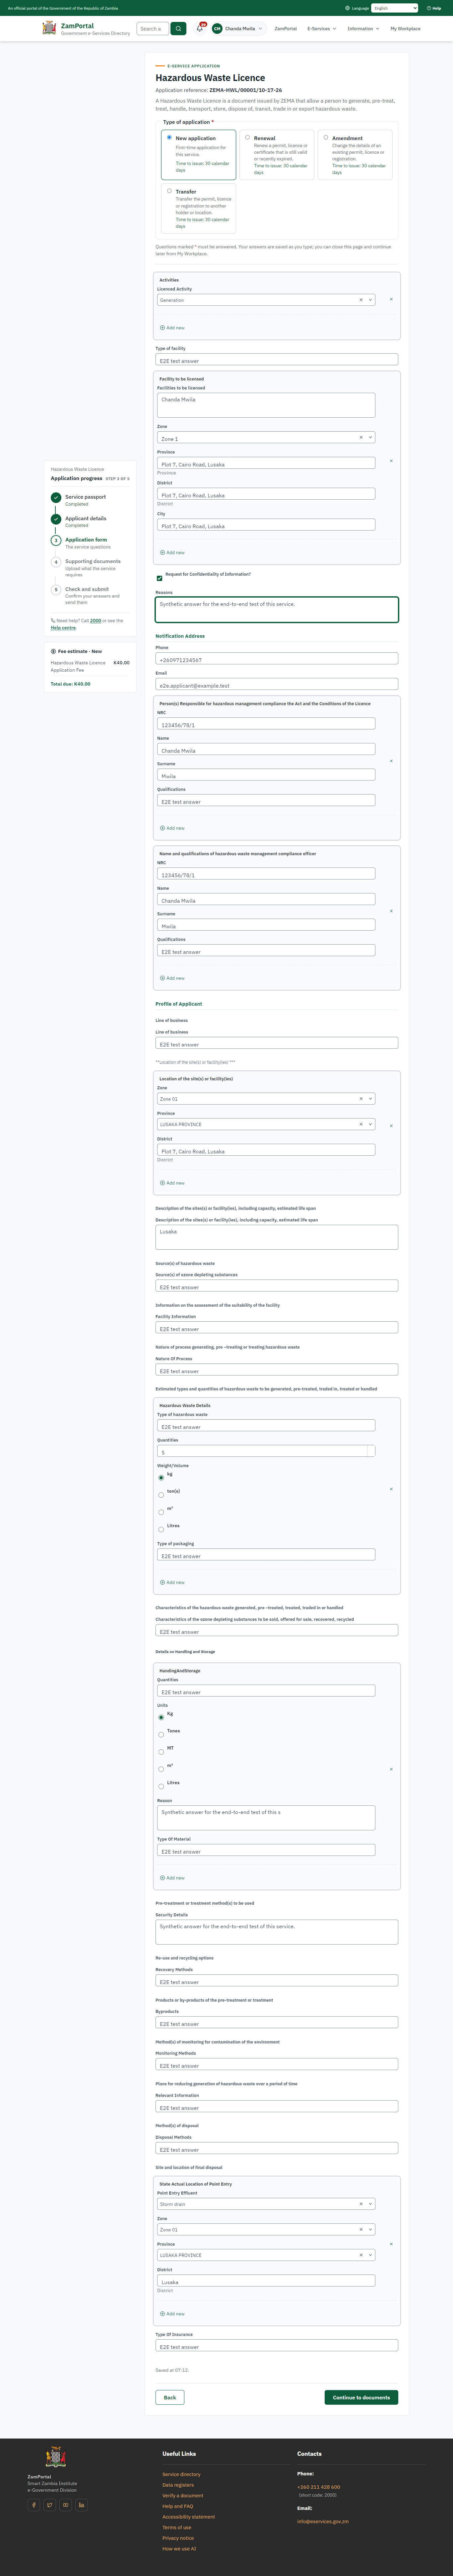Clear the Storm drain selection
This screenshot has width=453, height=2576.
tap(361, 2204)
